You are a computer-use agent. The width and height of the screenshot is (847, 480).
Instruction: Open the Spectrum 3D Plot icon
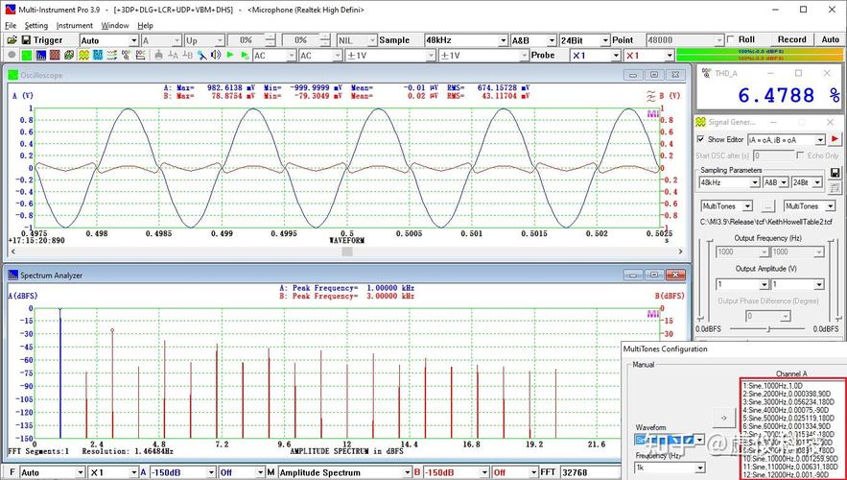pyautogui.click(x=69, y=55)
